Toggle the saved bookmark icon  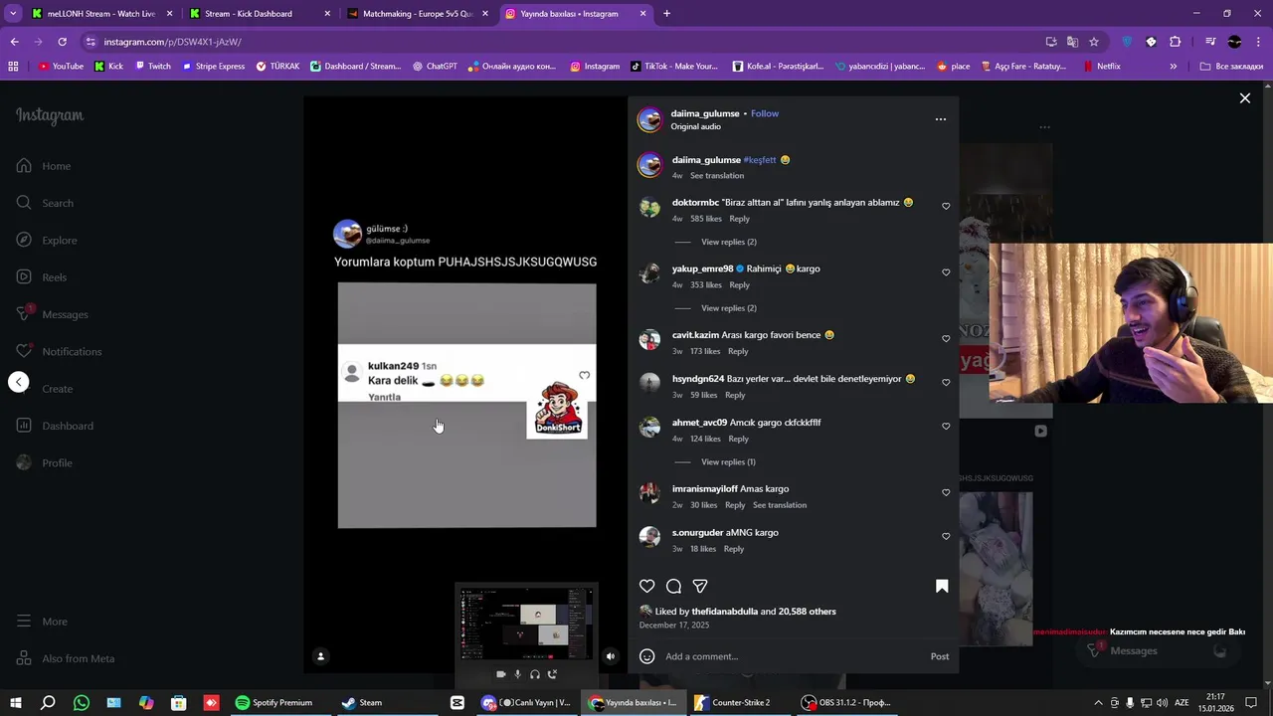(942, 587)
